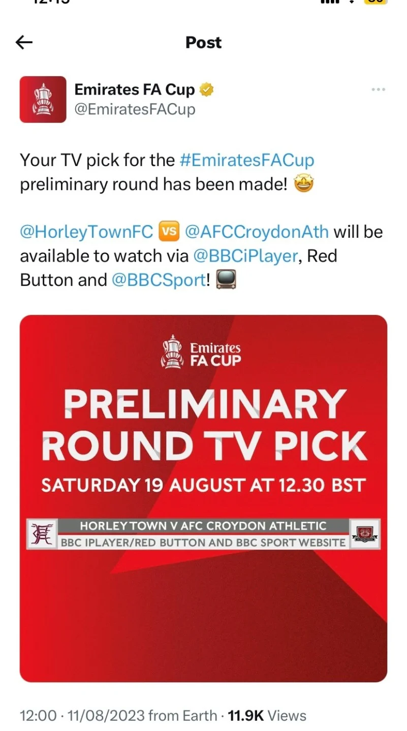Open the @BBCiPlayer mention
The image size is (407, 731).
point(245,256)
